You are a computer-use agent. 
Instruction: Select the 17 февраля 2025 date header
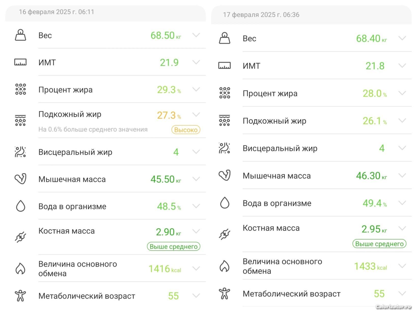261,15
